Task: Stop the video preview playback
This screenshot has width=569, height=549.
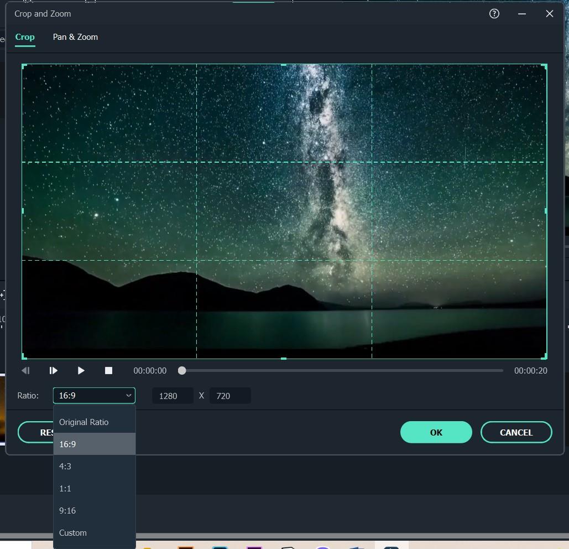Action: pos(108,371)
